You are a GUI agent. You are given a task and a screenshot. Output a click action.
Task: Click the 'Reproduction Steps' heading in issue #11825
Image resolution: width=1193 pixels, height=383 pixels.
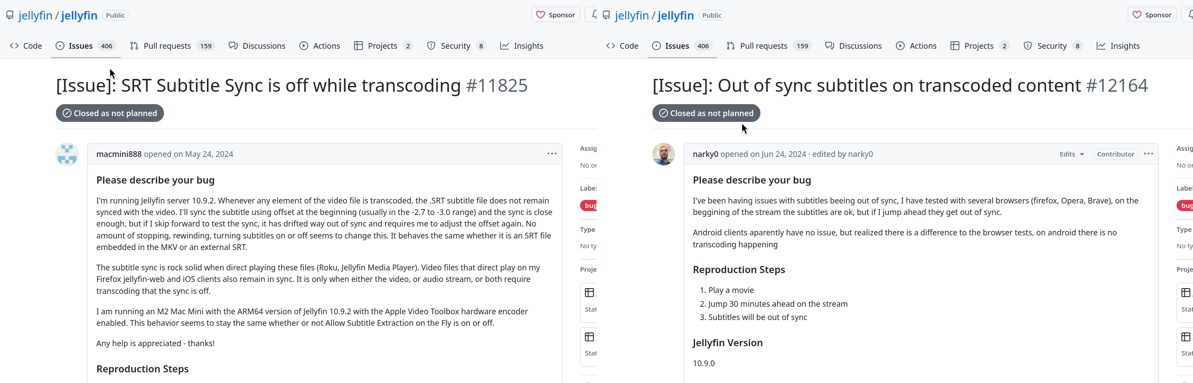tap(142, 369)
